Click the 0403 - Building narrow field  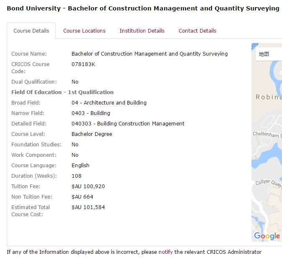(x=91, y=113)
